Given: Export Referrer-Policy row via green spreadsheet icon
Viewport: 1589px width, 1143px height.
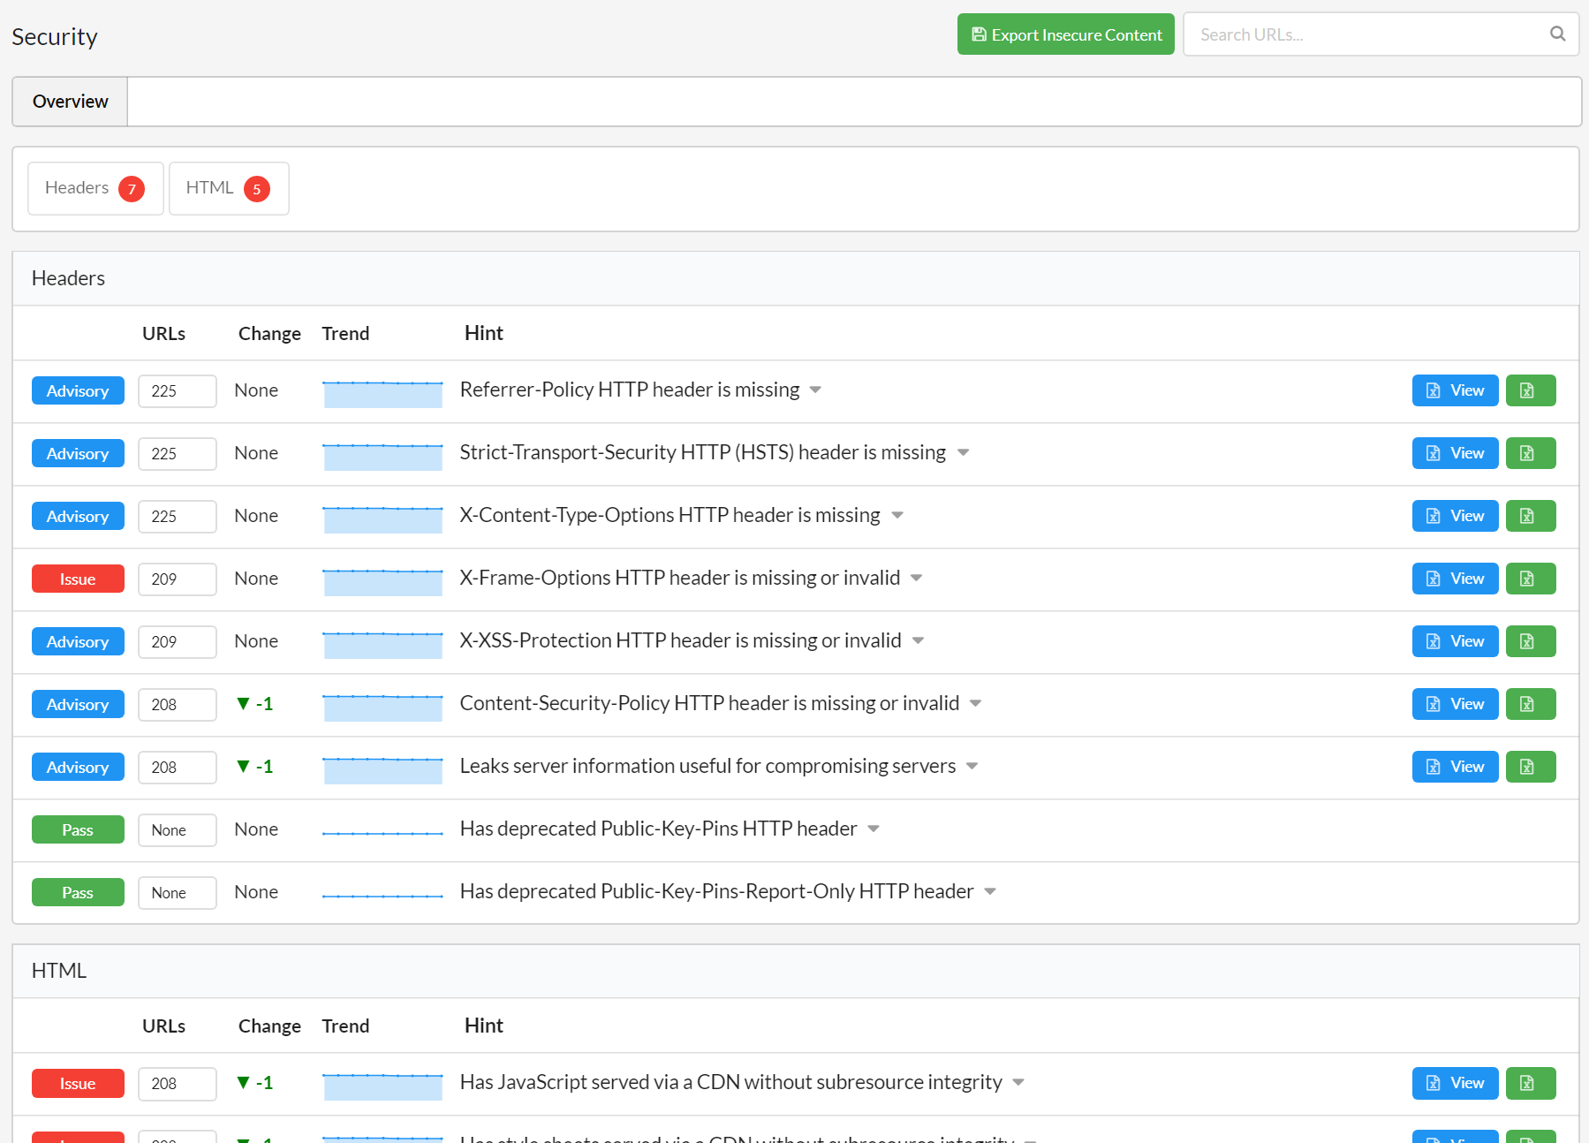Looking at the screenshot, I should coord(1530,390).
